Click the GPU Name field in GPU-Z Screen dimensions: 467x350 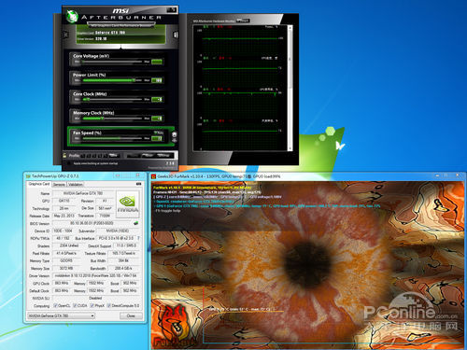coord(83,193)
